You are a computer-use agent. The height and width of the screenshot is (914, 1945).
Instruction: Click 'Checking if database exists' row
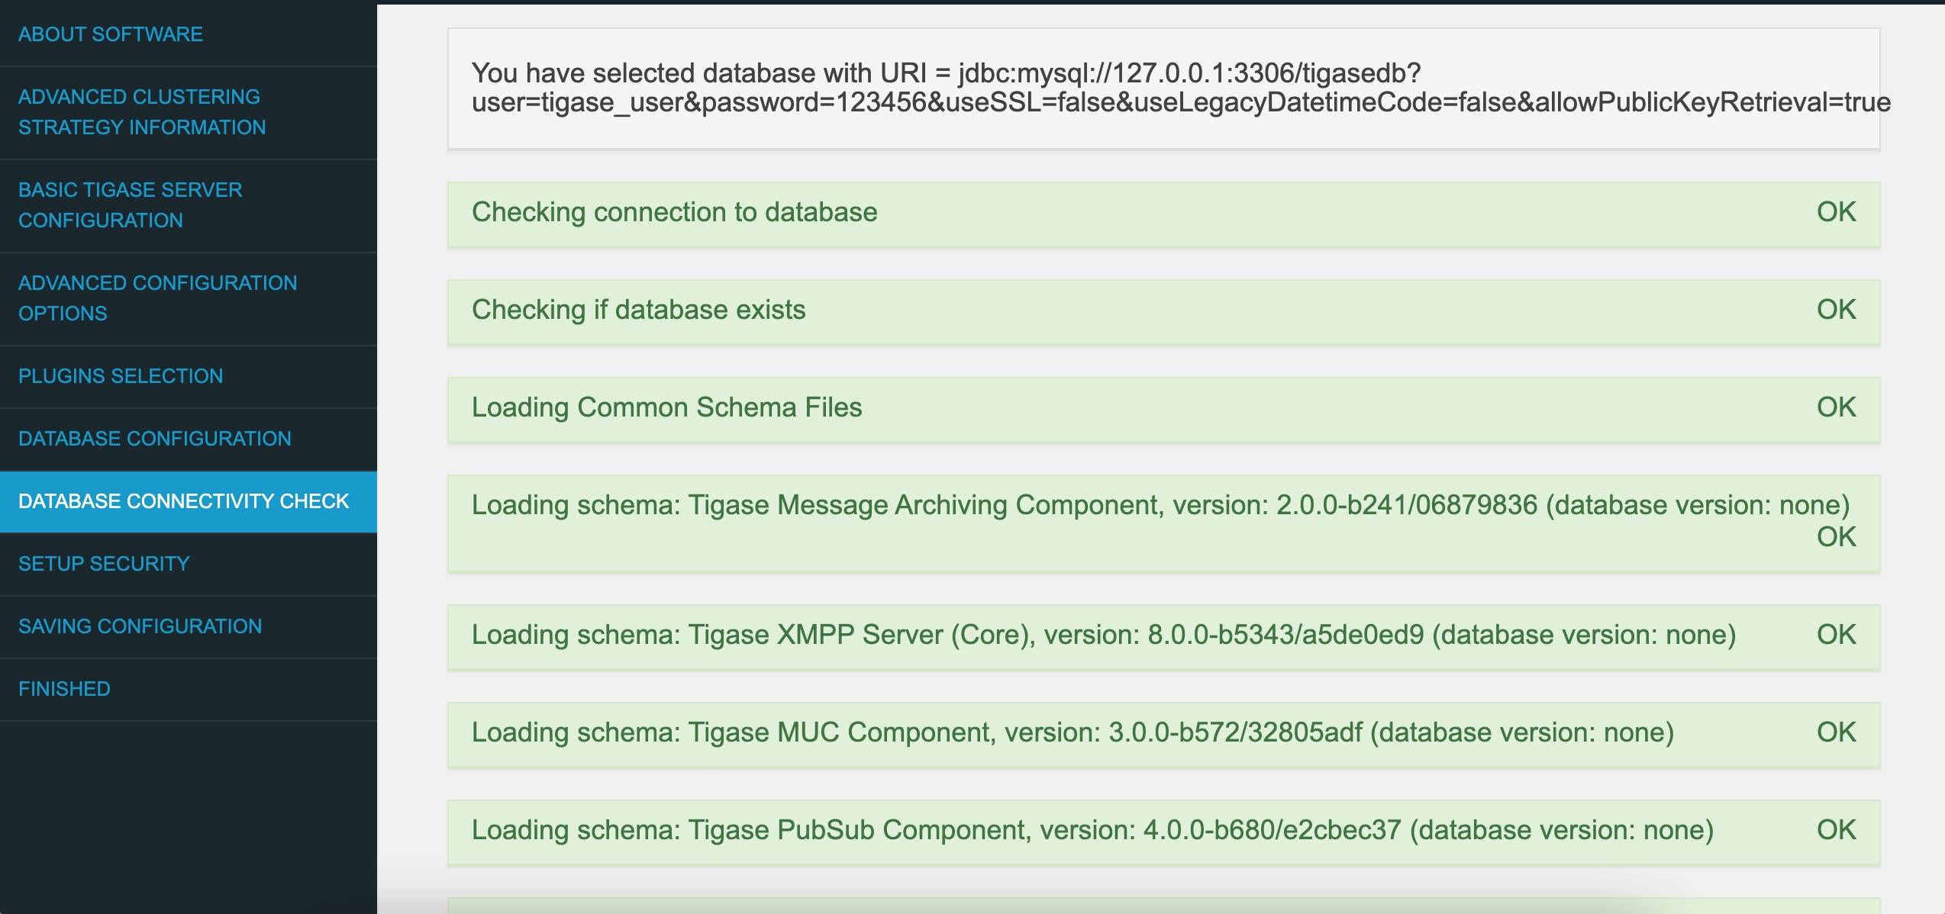point(1163,312)
